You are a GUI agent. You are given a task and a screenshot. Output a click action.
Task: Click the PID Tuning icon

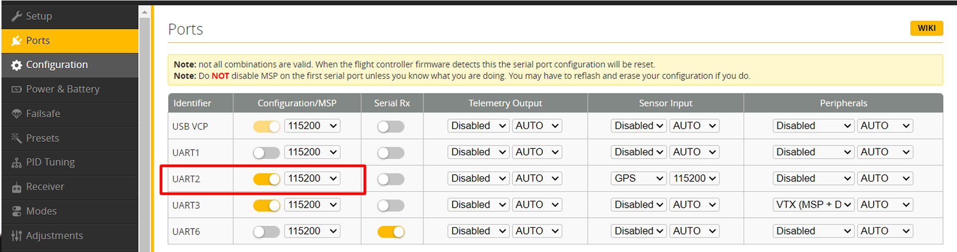tap(16, 162)
